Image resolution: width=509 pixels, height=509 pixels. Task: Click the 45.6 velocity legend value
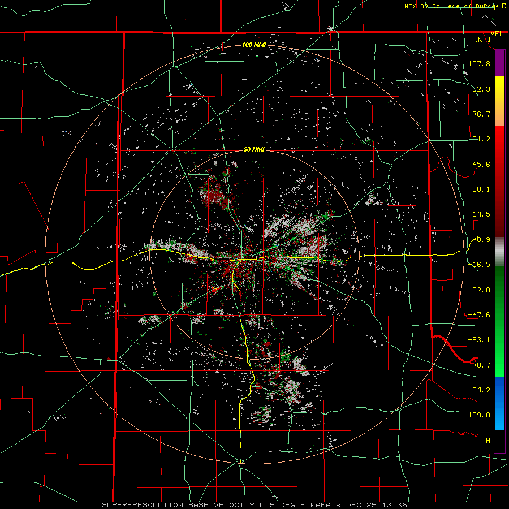(481, 164)
